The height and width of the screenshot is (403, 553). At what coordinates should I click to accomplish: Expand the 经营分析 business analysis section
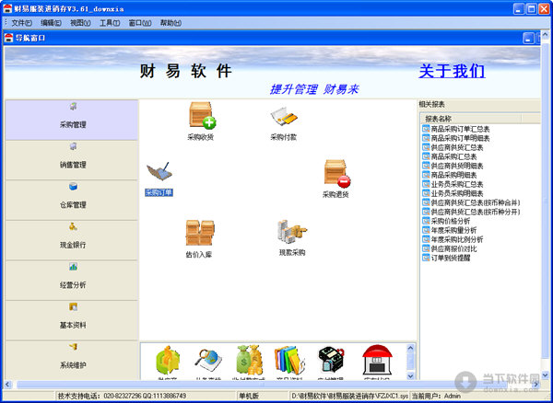coord(72,280)
